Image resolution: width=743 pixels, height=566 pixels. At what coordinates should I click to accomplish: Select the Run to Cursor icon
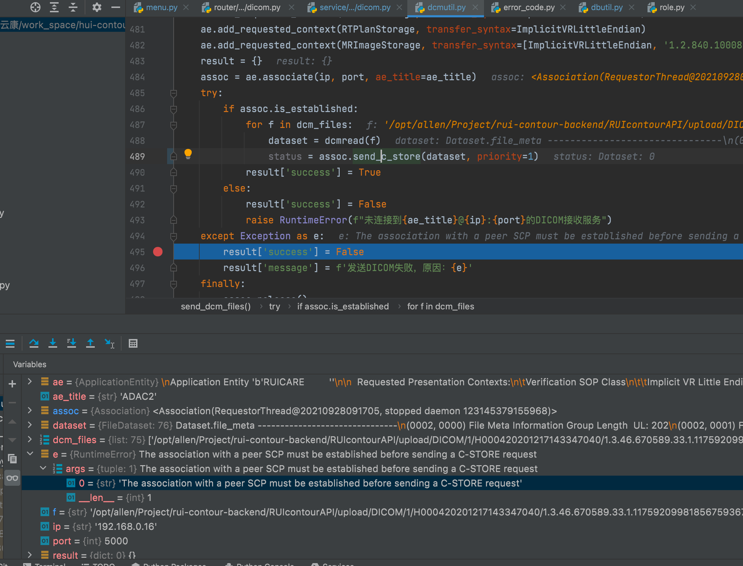tap(110, 343)
